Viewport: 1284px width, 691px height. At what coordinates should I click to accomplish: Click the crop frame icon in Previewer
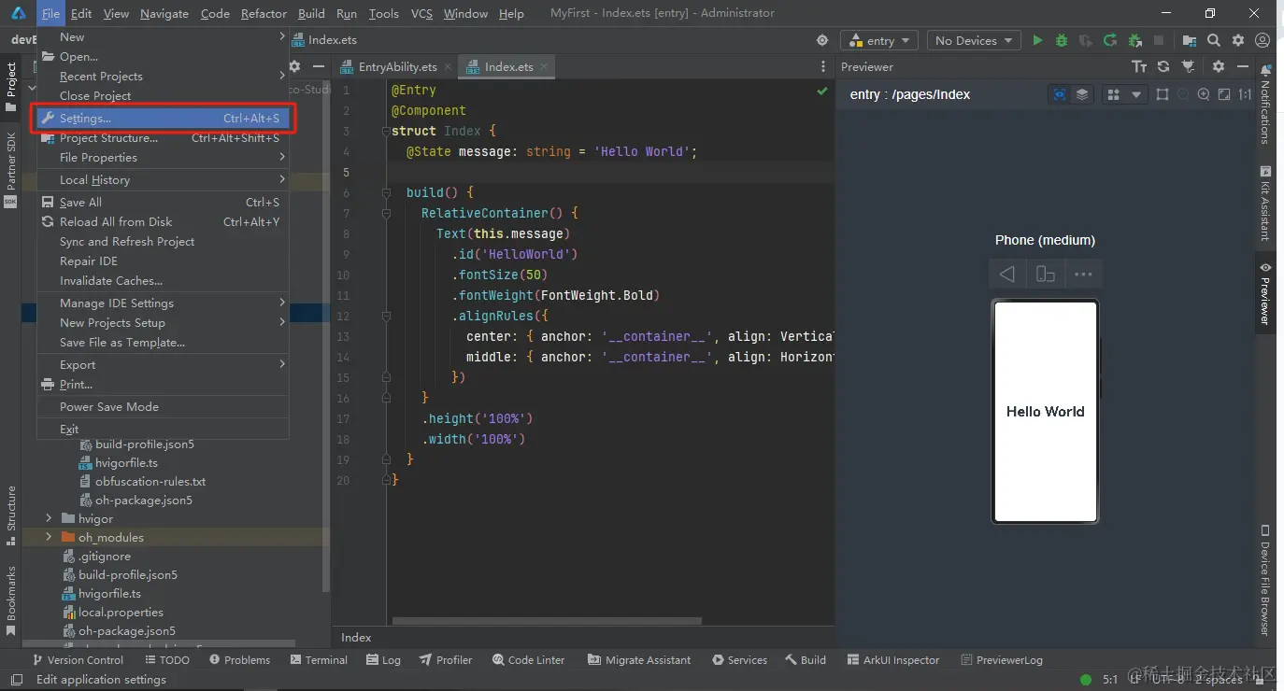[x=1163, y=94]
